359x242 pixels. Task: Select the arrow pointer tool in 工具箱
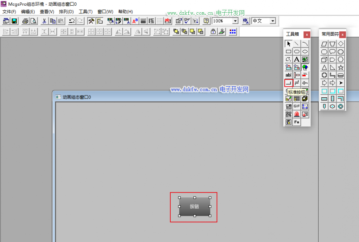coord(288,44)
